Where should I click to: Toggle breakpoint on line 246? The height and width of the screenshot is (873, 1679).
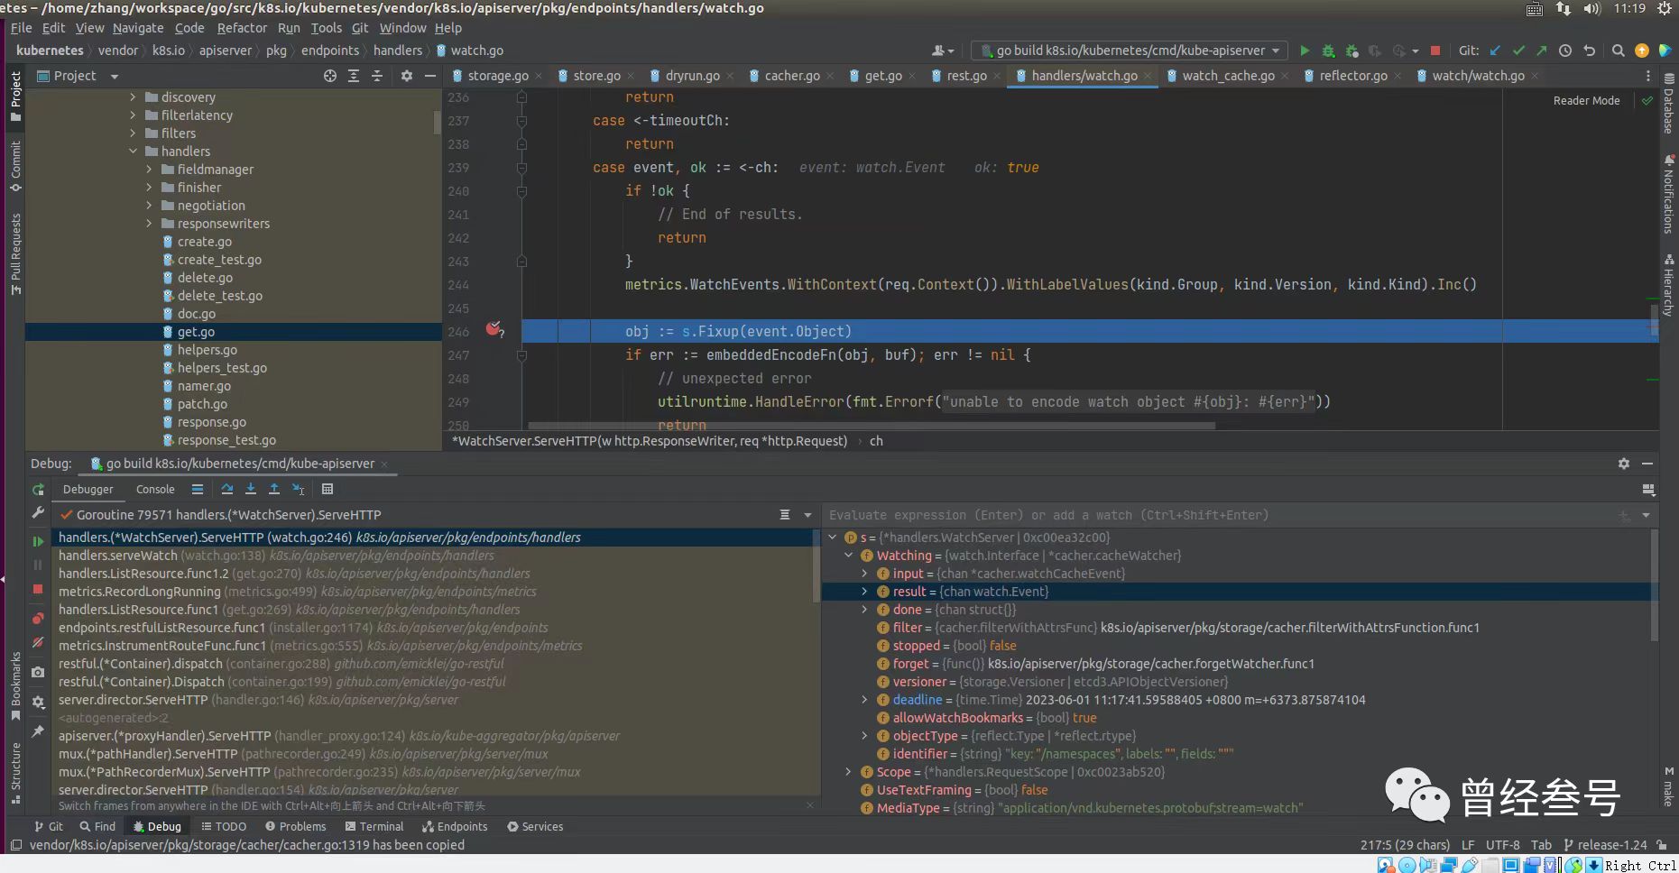[494, 330]
